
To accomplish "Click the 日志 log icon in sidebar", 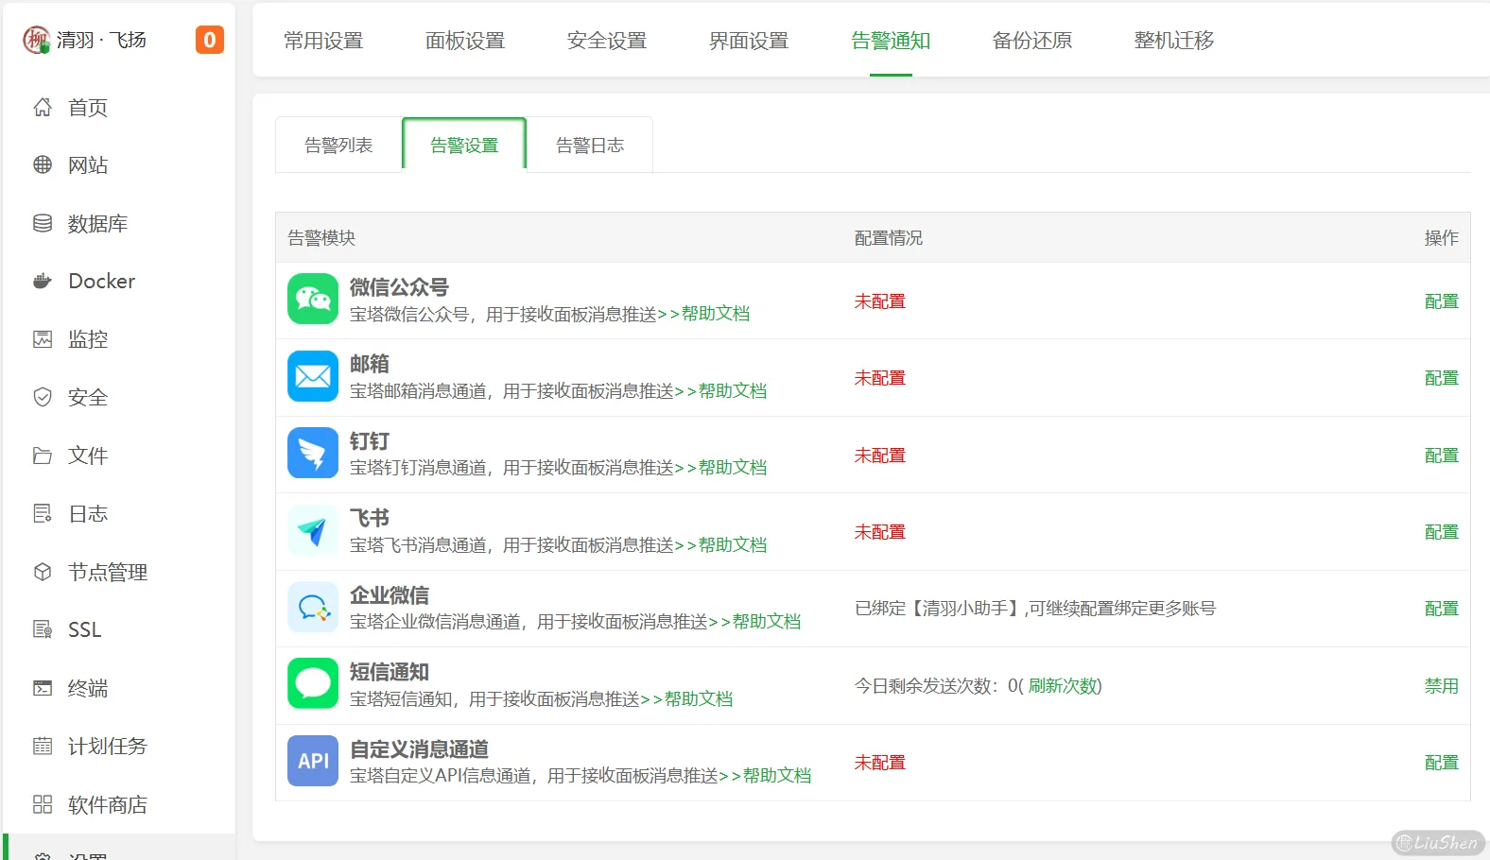I will 43,513.
